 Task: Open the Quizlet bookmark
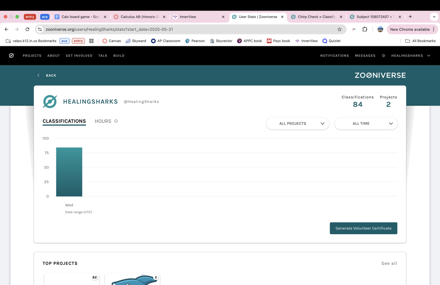tap(331, 41)
